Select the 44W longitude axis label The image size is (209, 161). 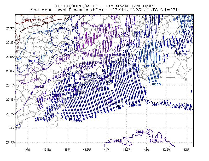click(107, 150)
